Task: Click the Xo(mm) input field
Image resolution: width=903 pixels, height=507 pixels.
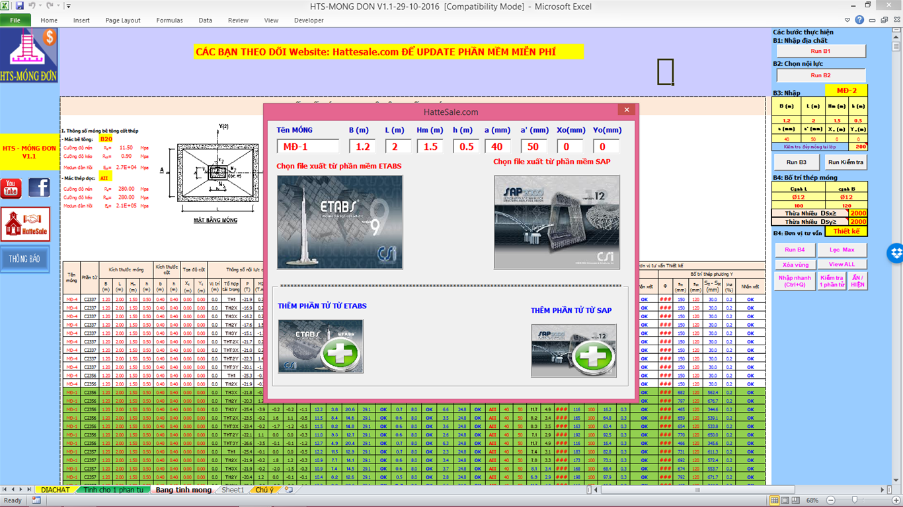Action: pos(570,147)
